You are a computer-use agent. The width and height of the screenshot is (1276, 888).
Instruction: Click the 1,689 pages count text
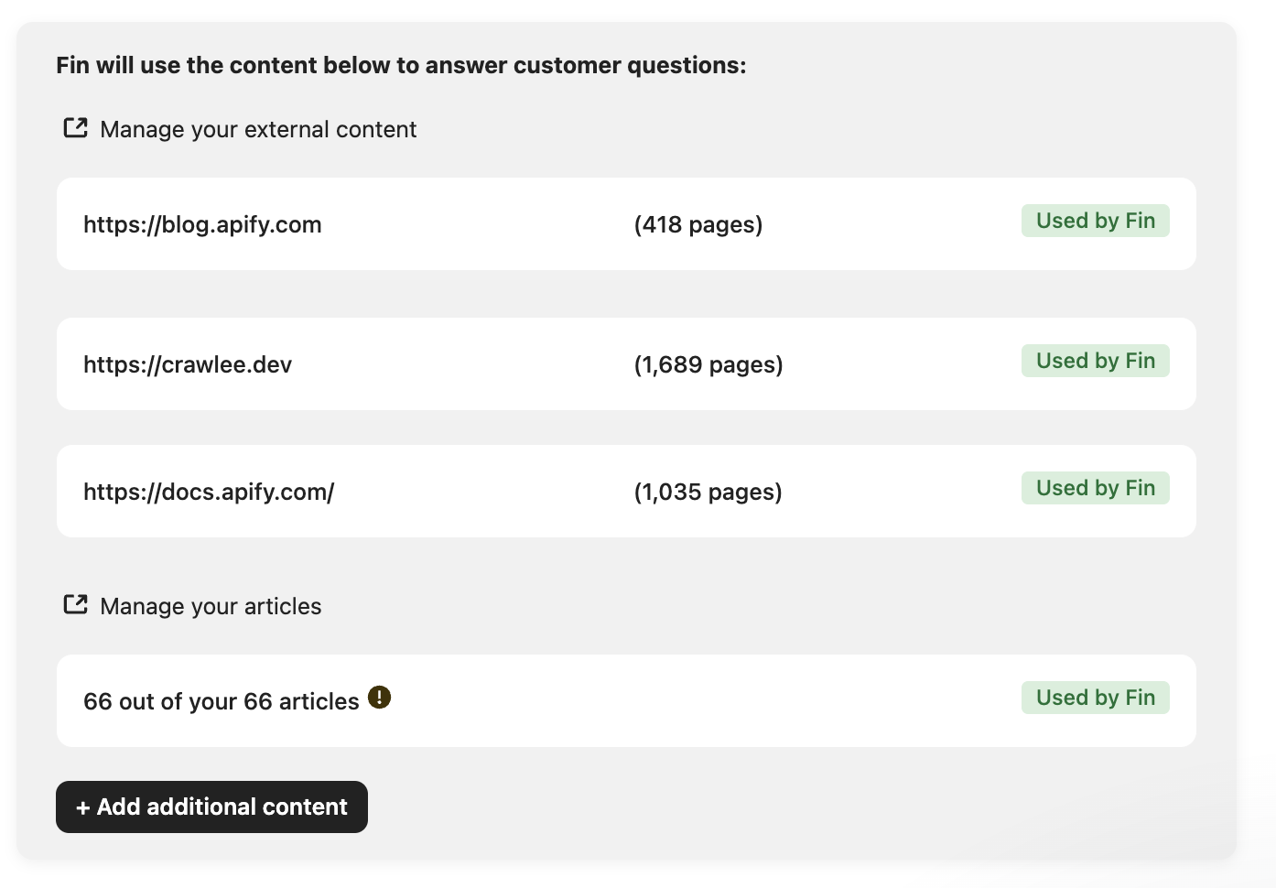(708, 365)
